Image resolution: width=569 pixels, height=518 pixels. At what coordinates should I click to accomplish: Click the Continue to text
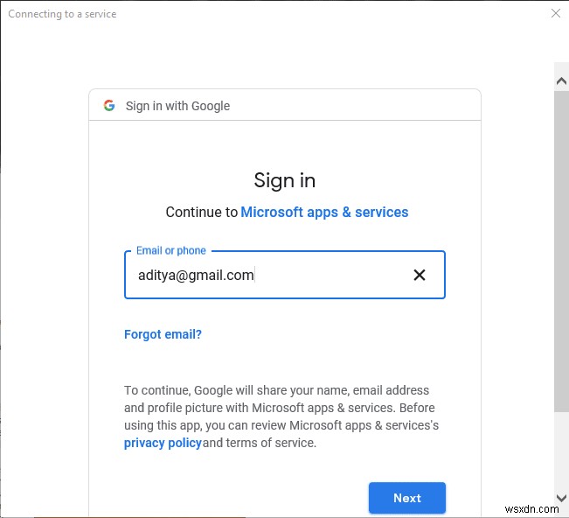click(201, 212)
